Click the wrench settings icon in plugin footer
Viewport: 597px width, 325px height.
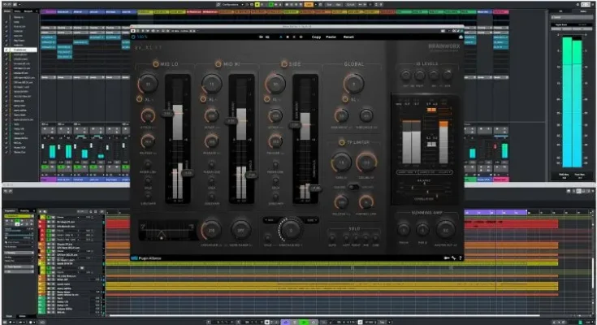coord(453,258)
